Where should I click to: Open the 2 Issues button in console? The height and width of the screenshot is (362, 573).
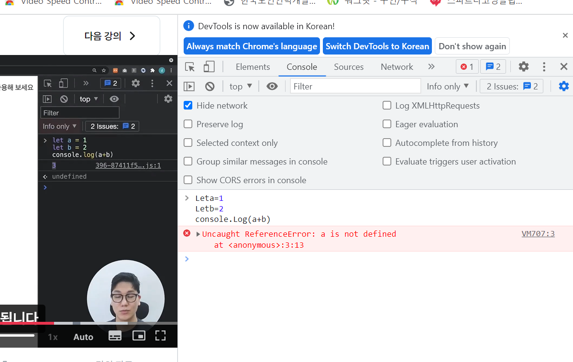(512, 86)
